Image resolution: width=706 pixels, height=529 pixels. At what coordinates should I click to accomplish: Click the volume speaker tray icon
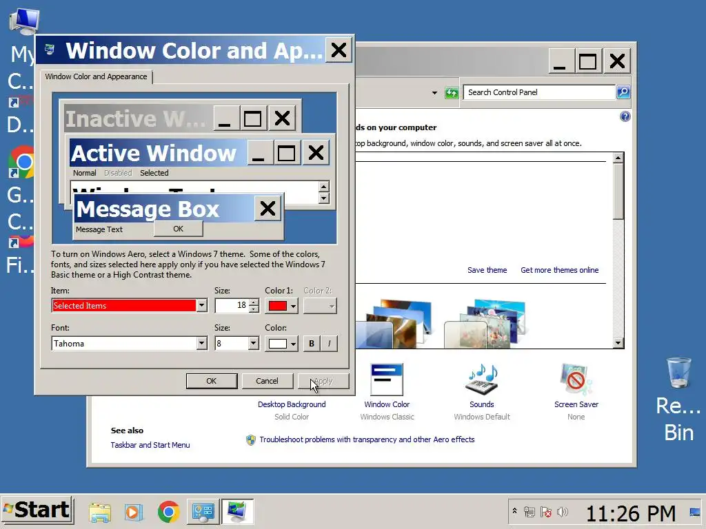click(x=562, y=512)
